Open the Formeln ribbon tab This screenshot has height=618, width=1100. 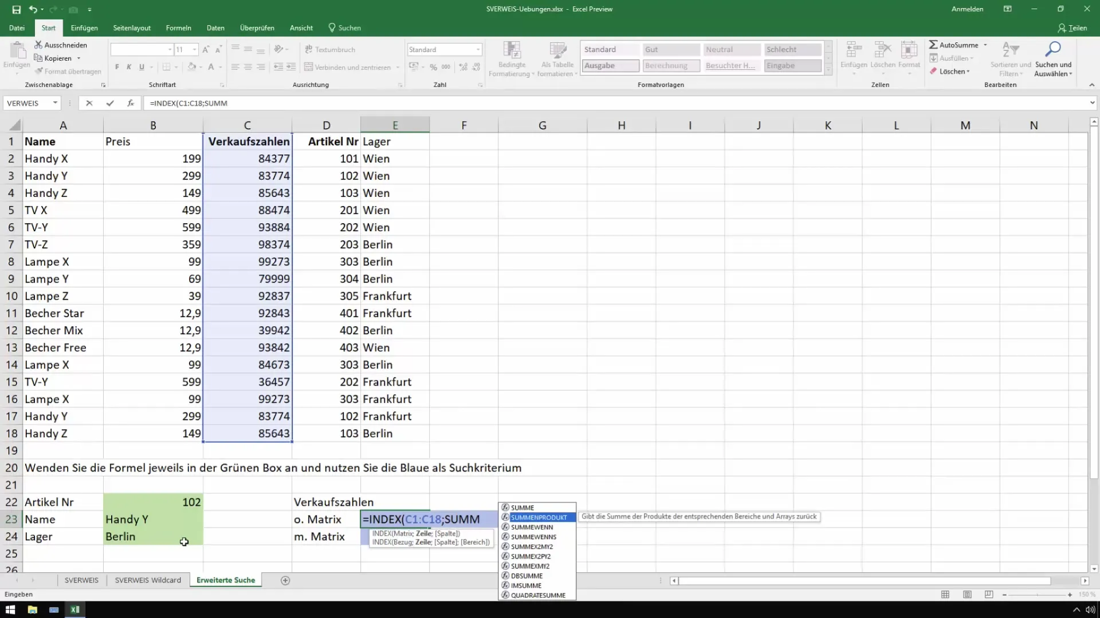coord(179,27)
